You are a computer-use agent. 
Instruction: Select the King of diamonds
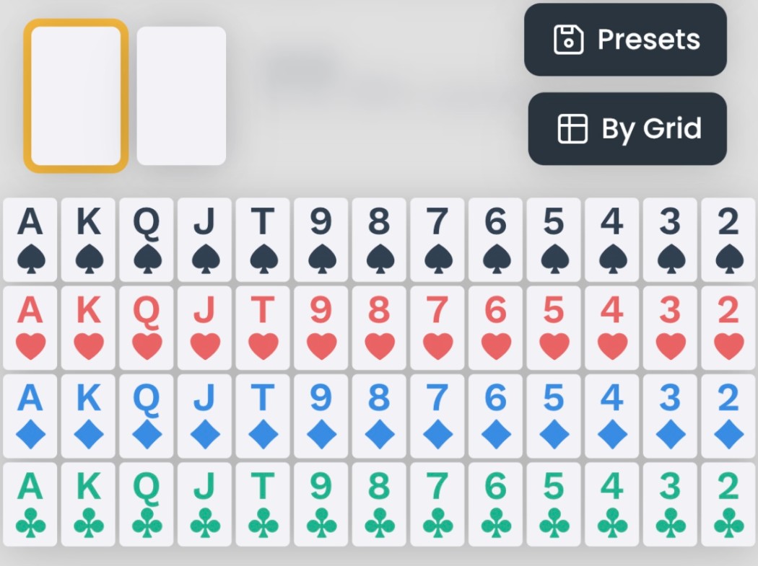(x=89, y=416)
